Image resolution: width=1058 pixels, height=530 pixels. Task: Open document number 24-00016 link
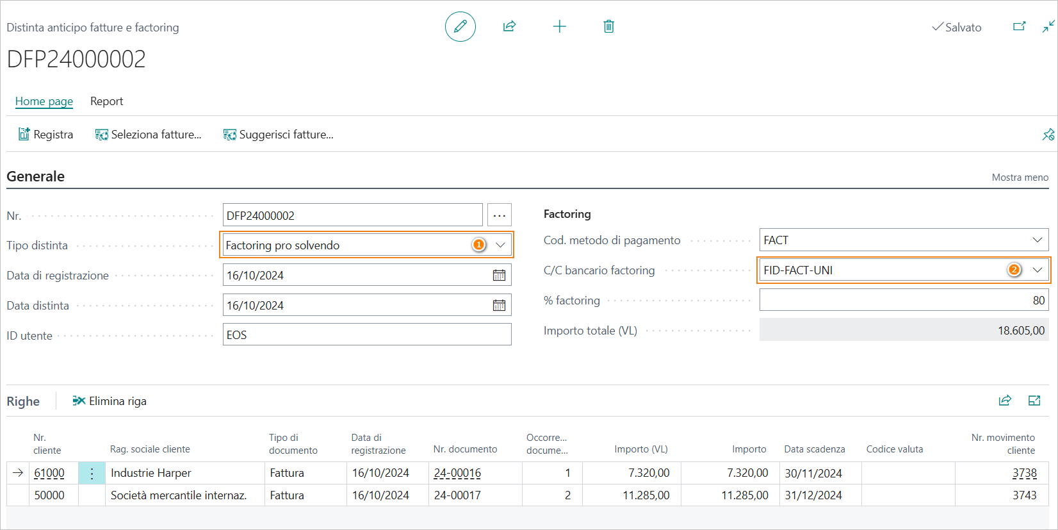[457, 473]
